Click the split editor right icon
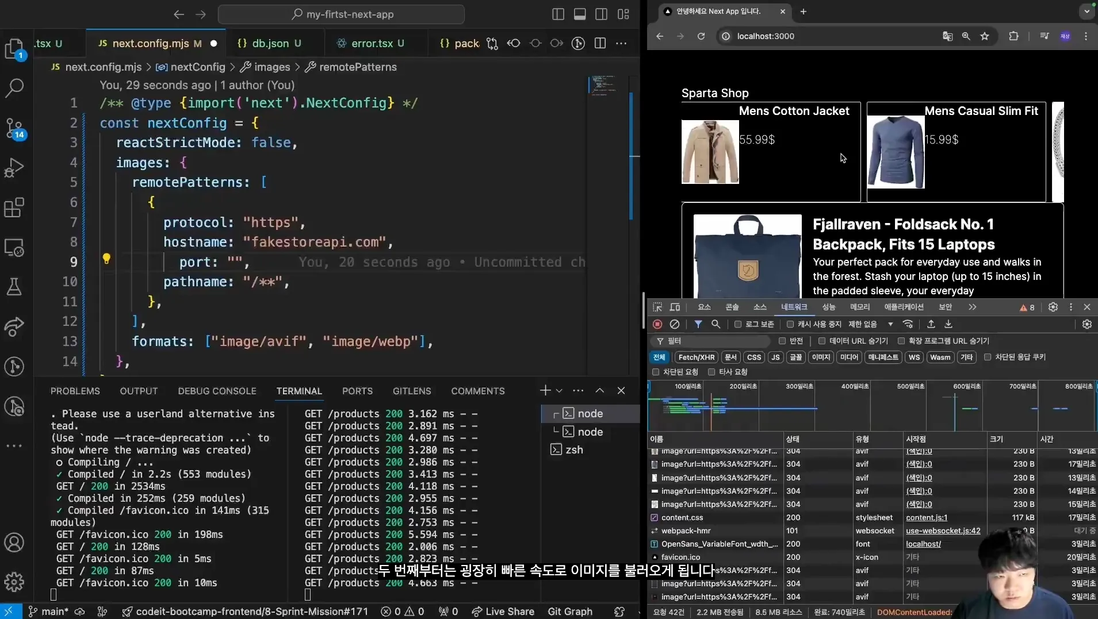Viewport: 1098px width, 619px height. 600,43
